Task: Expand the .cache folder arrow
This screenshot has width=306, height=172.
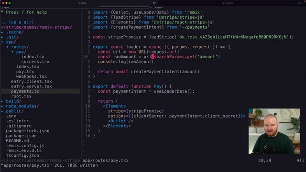Action: click(2, 32)
